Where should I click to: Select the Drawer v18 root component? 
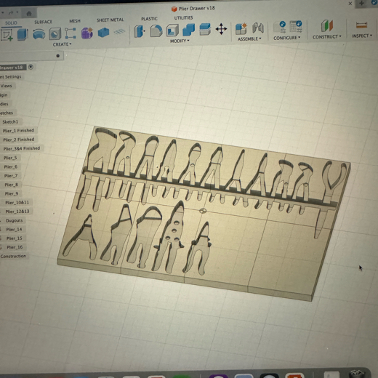point(12,68)
